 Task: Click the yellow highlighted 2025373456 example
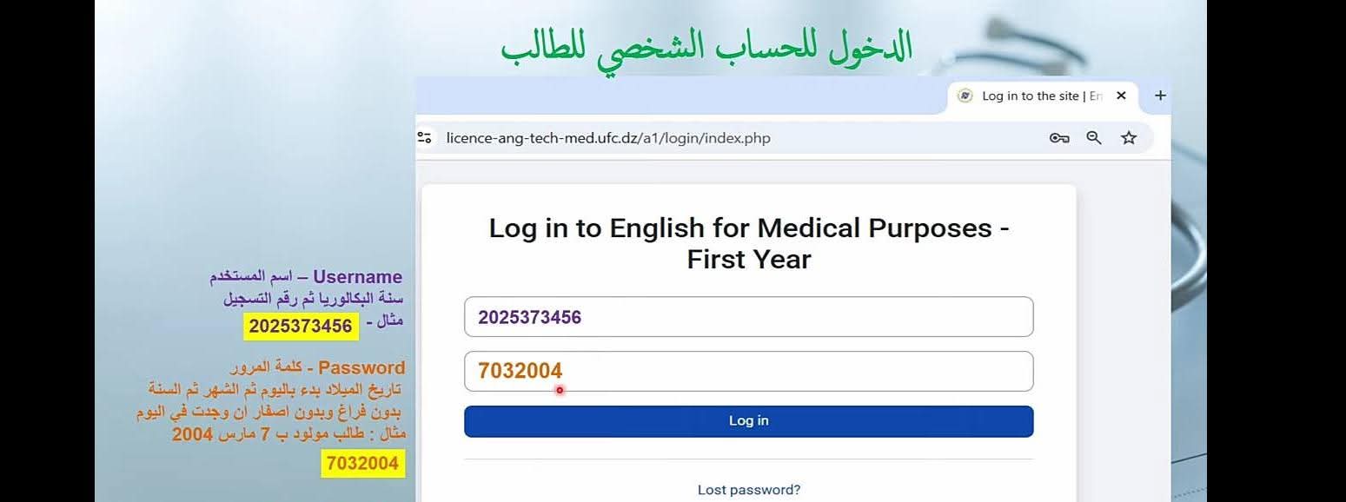click(x=301, y=327)
